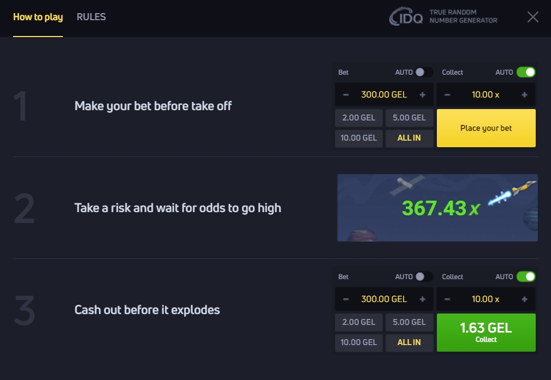Turn off bottom Collect AUTO toggle
Screen dimensions: 551x380
(526, 276)
